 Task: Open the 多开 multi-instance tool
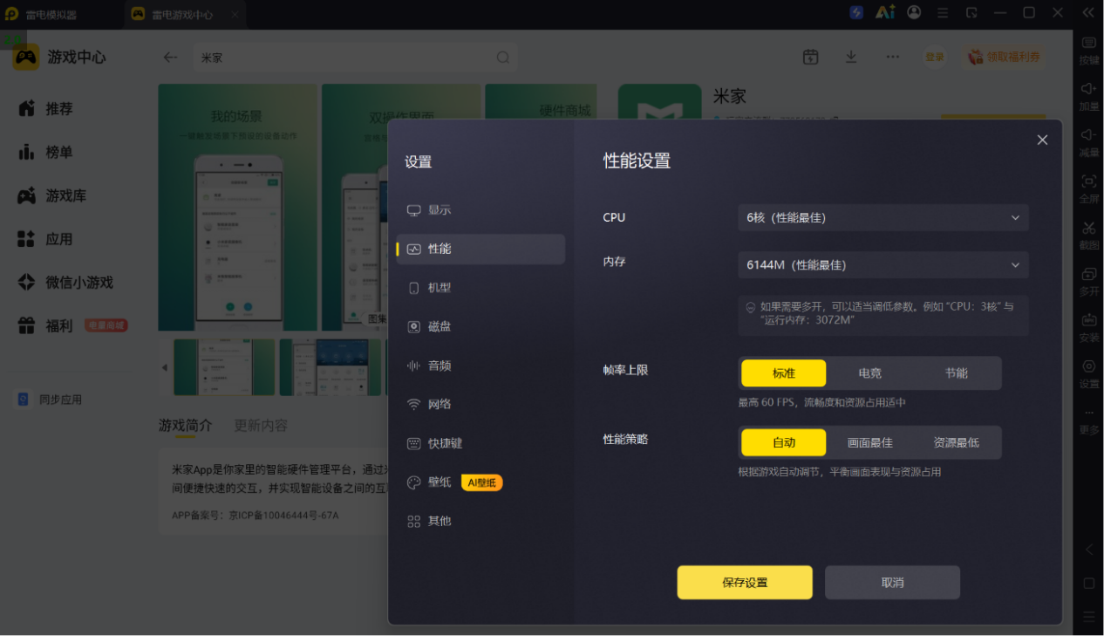tap(1089, 282)
